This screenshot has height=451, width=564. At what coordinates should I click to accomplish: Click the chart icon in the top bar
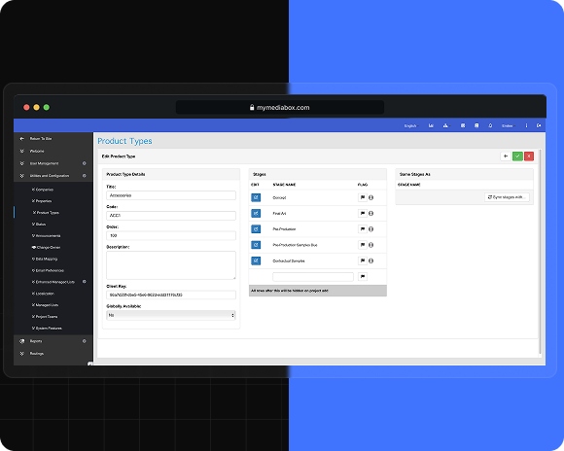(431, 125)
